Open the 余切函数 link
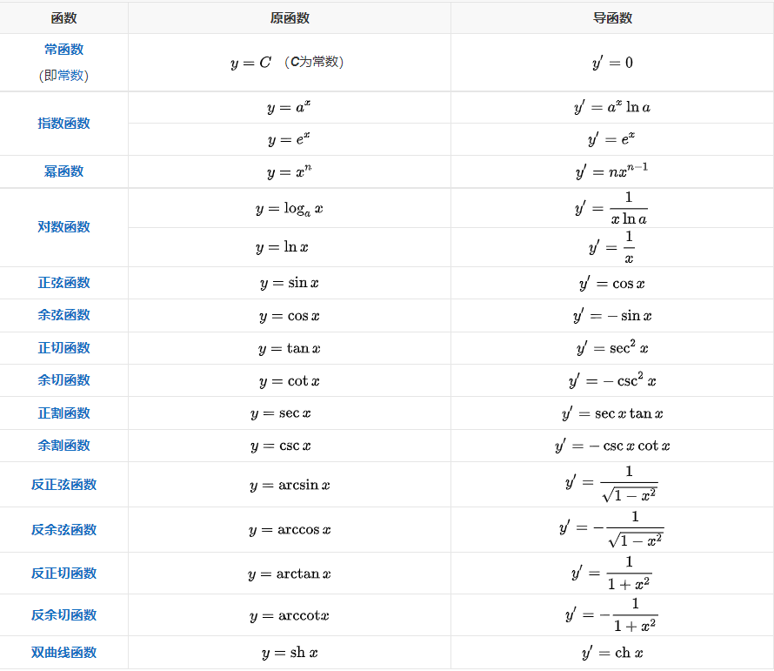The width and height of the screenshot is (774, 671). click(x=63, y=380)
